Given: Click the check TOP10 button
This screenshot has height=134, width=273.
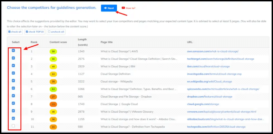Looking at the screenshot, I should (35, 32).
